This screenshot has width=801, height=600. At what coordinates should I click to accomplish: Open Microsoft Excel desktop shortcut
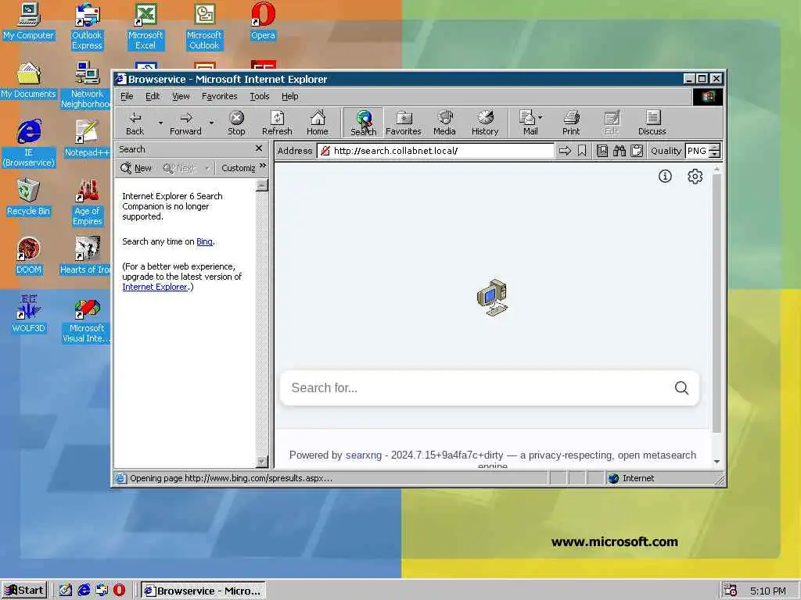click(145, 27)
